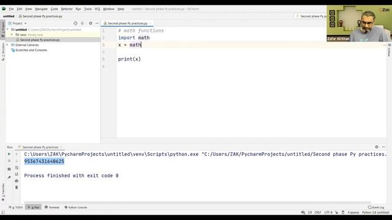Open the Refactor menu

(x=67, y=9)
